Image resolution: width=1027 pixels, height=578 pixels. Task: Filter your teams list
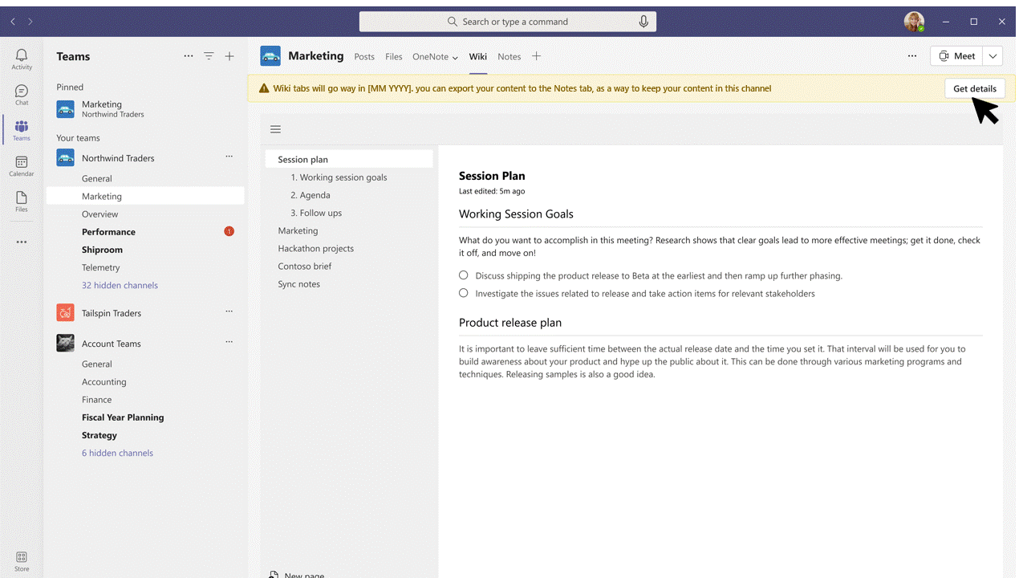coord(209,56)
